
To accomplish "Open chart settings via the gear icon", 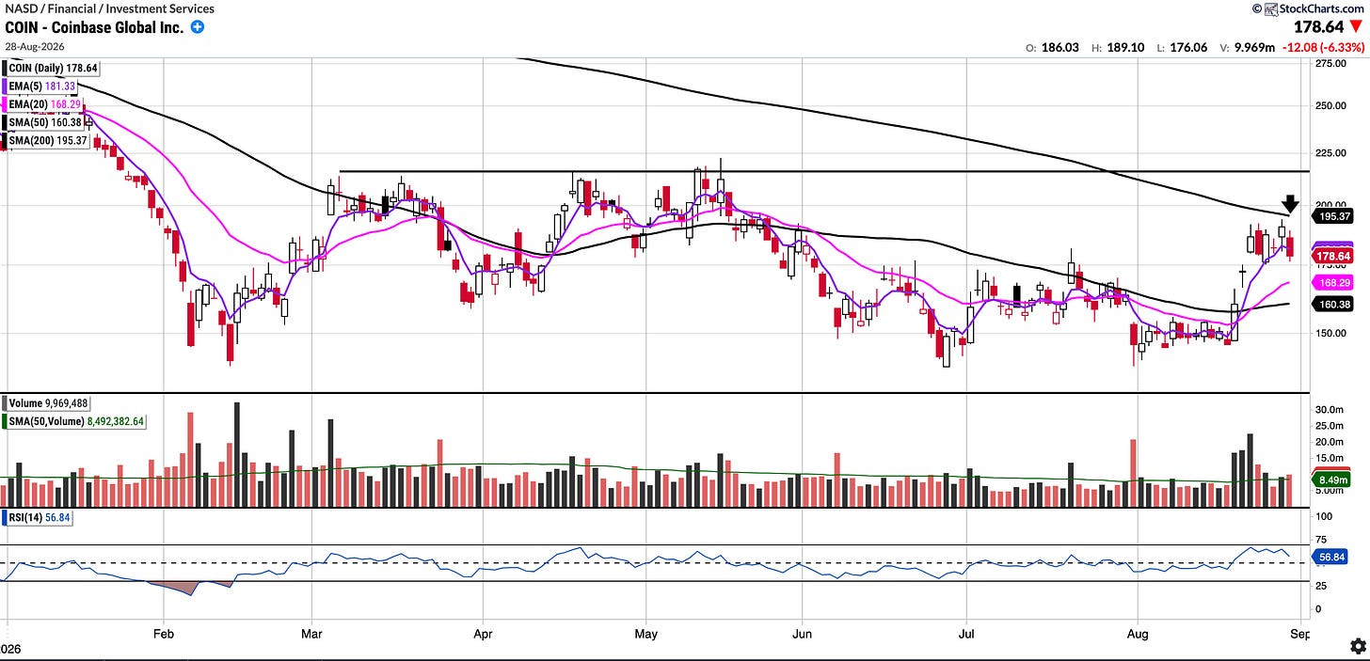I will click(x=1358, y=646).
